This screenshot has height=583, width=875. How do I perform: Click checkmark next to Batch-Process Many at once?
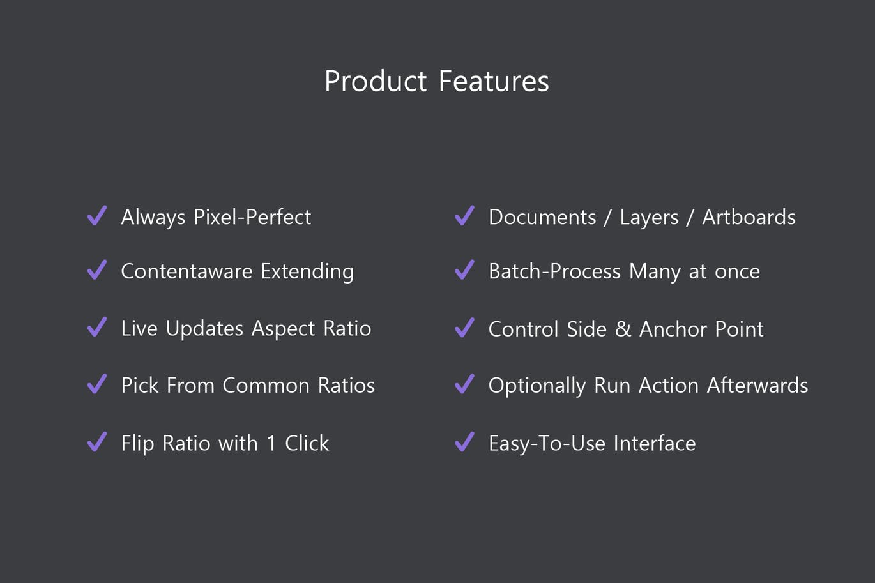click(464, 270)
